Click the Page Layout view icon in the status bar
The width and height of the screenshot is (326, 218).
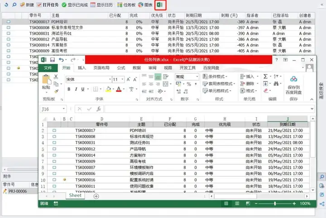click(237, 204)
